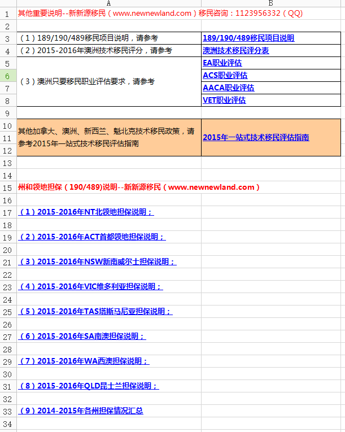Open the AACA职业评估 link
The image size is (345, 432).
[229, 88]
